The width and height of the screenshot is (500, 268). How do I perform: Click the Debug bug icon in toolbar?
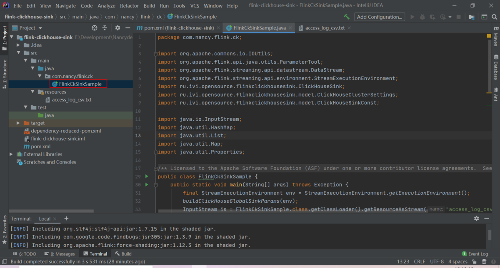click(x=422, y=17)
